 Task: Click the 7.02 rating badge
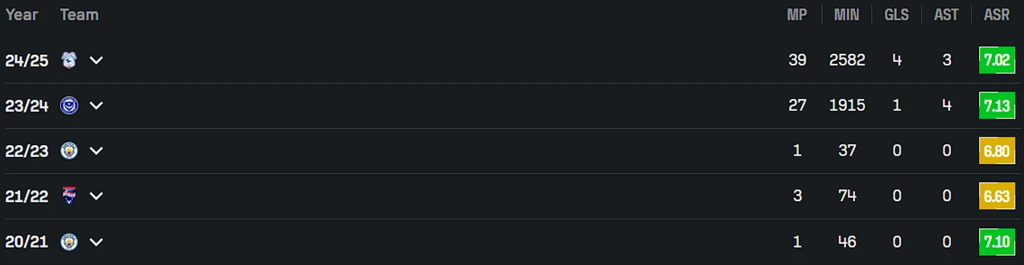(x=997, y=60)
